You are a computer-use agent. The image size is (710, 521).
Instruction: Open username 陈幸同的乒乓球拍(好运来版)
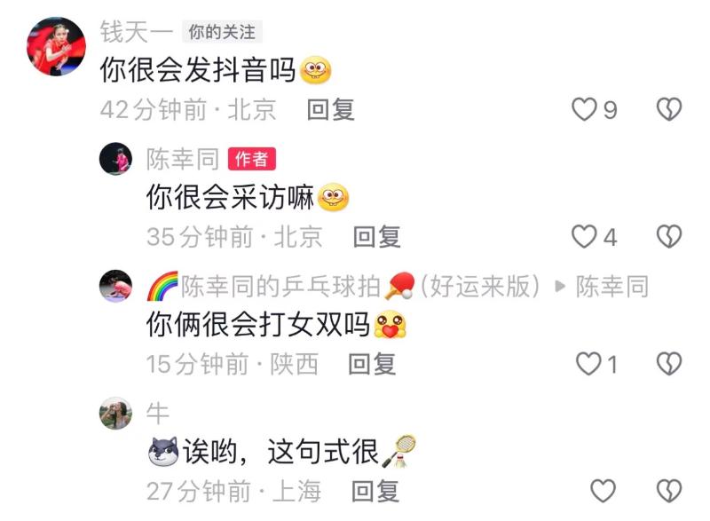pyautogui.click(x=343, y=287)
